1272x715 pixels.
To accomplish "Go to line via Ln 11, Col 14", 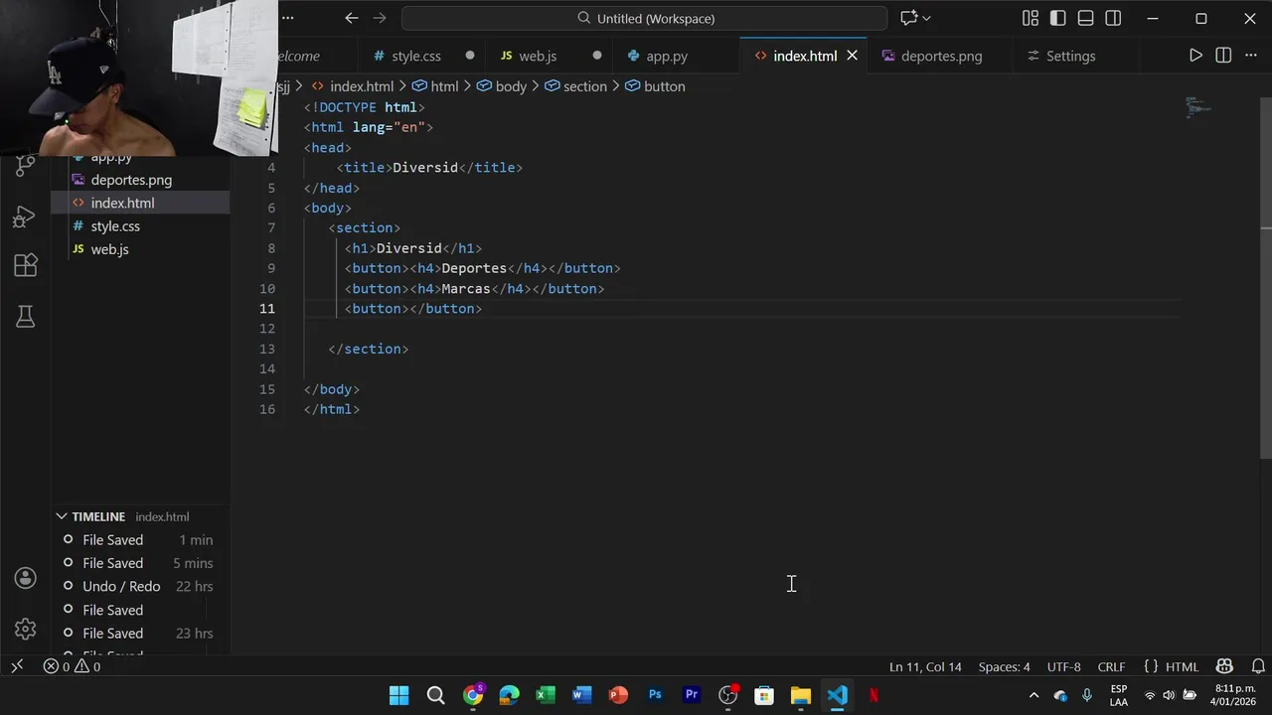I will pyautogui.click(x=925, y=666).
